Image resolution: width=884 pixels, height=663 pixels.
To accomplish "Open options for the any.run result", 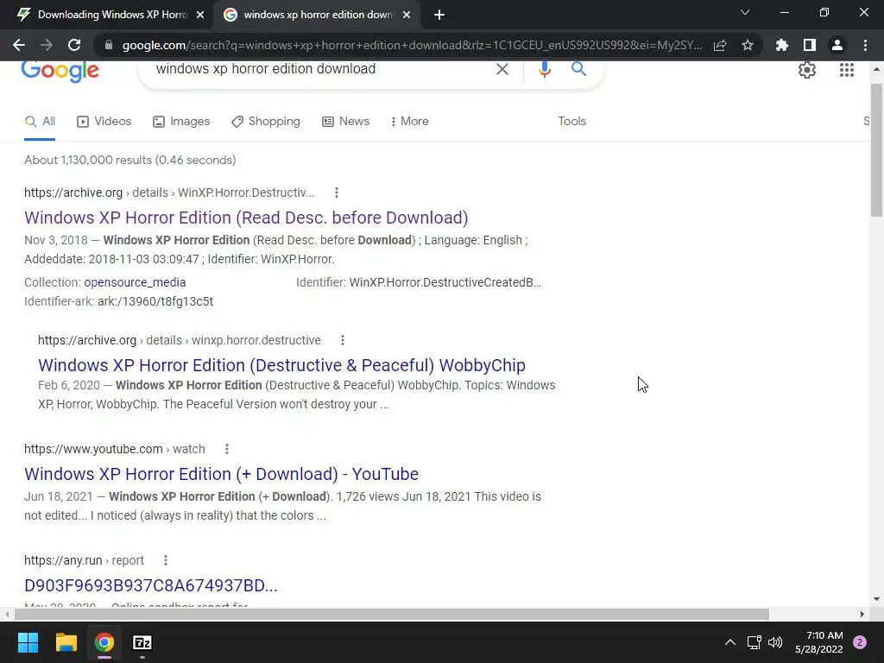I will click(x=165, y=560).
